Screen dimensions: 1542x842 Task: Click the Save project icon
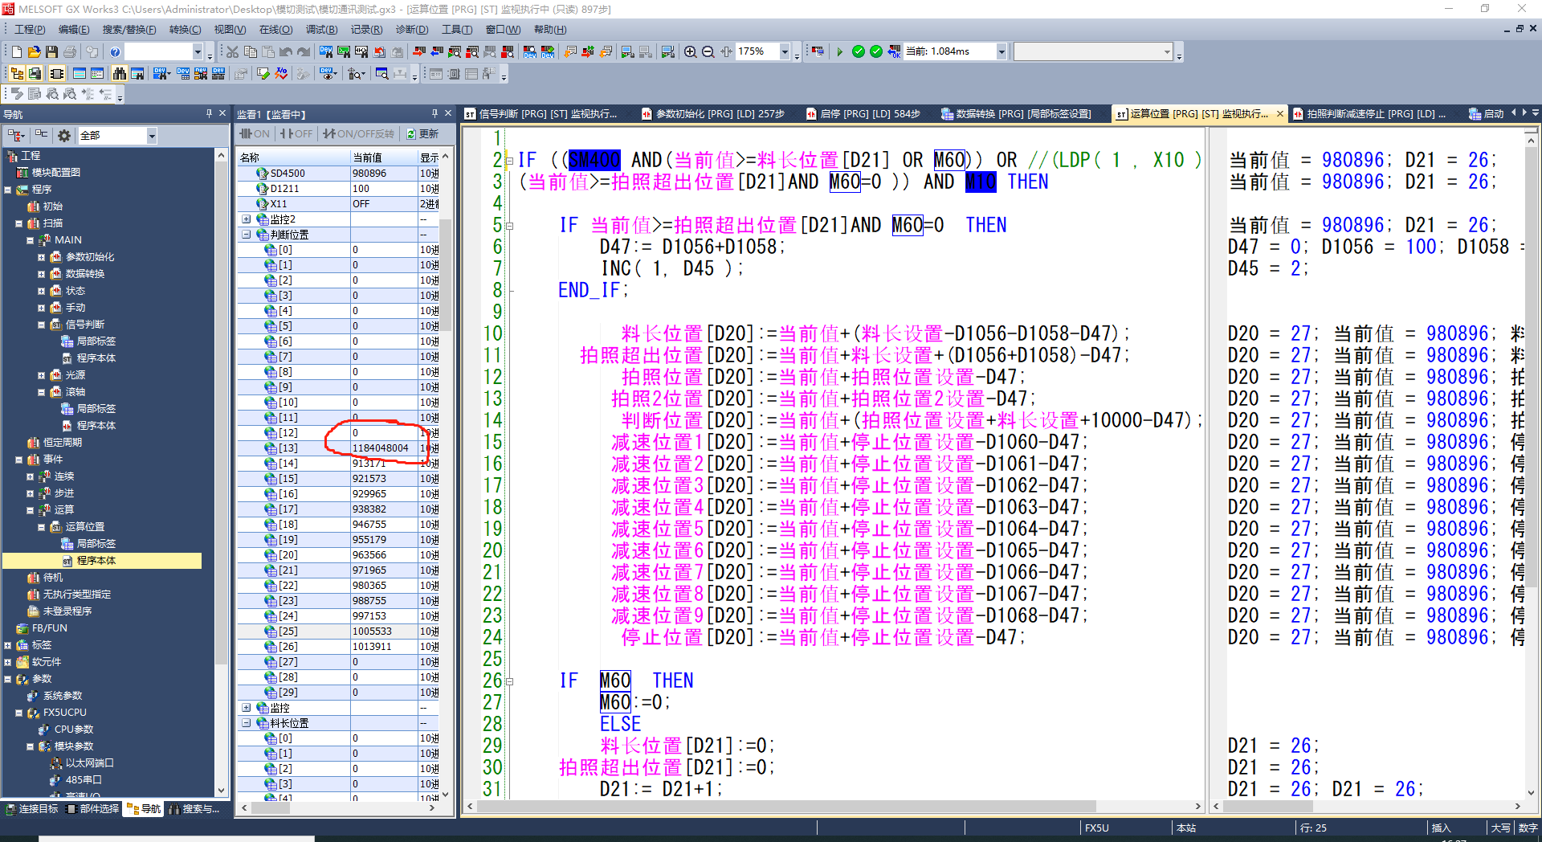click(51, 52)
